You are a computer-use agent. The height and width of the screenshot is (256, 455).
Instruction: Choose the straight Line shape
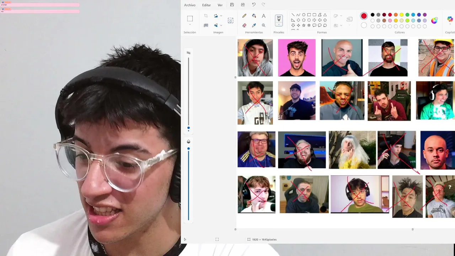coord(293,15)
